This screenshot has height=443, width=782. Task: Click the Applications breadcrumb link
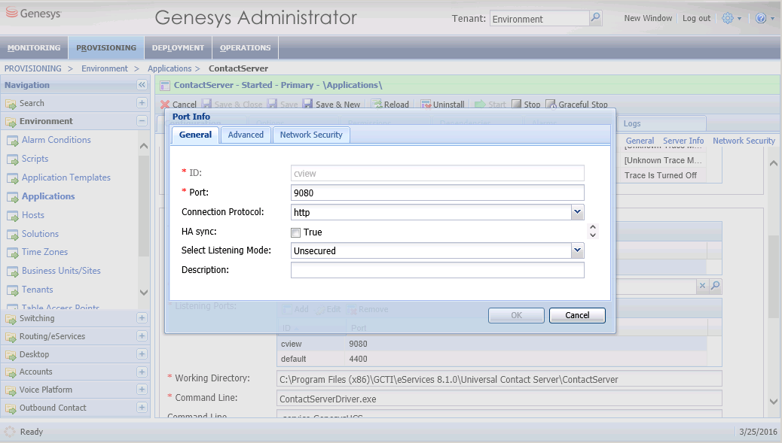coord(170,68)
